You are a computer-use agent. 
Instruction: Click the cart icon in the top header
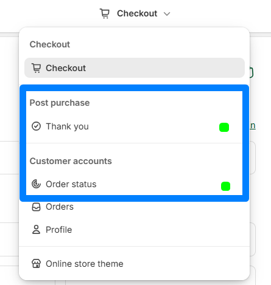pyautogui.click(x=105, y=13)
